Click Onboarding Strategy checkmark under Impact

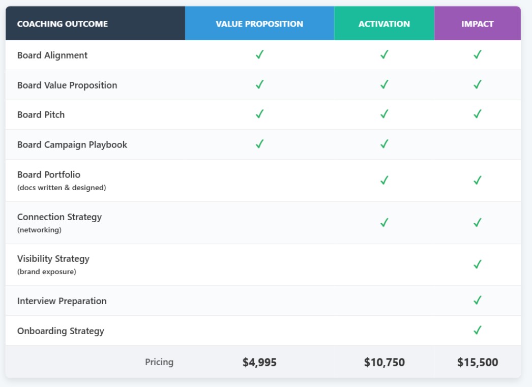click(477, 331)
